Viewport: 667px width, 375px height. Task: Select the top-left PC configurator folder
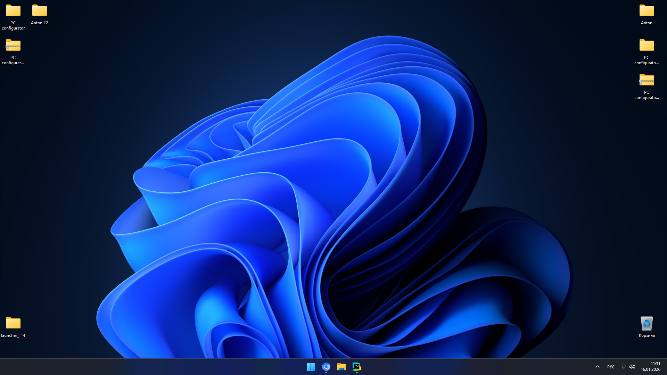pyautogui.click(x=13, y=11)
